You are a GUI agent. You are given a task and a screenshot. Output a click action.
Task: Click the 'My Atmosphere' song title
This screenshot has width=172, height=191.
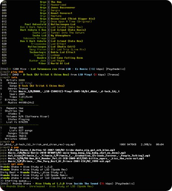[61, 36]
